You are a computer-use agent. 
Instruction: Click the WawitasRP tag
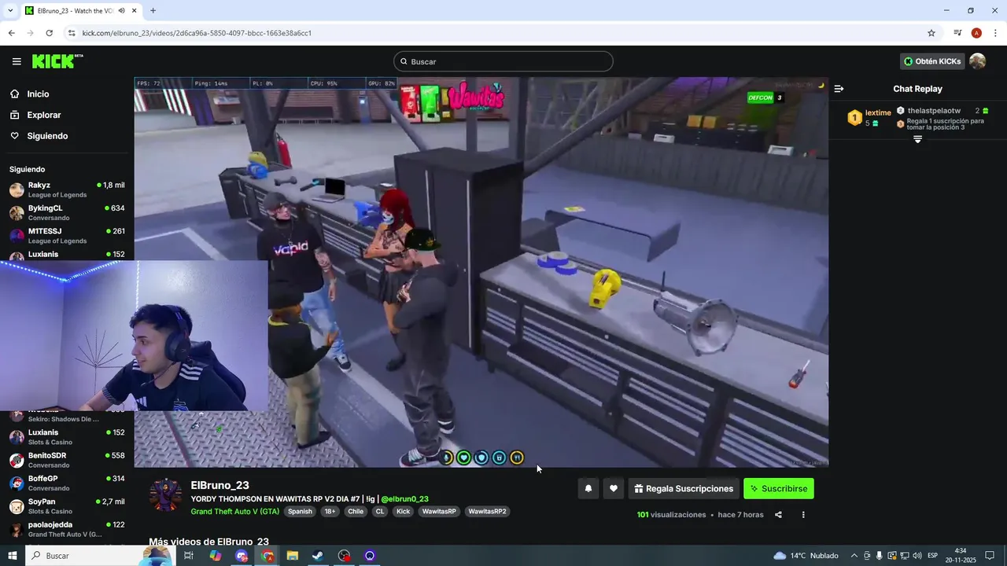(439, 511)
